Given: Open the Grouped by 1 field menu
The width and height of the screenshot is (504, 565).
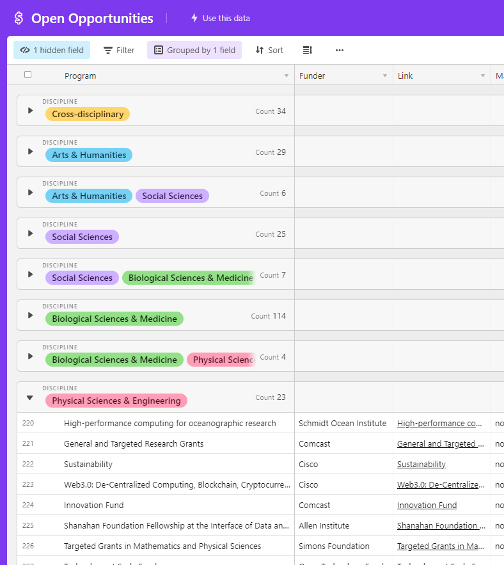Looking at the screenshot, I should pos(194,50).
